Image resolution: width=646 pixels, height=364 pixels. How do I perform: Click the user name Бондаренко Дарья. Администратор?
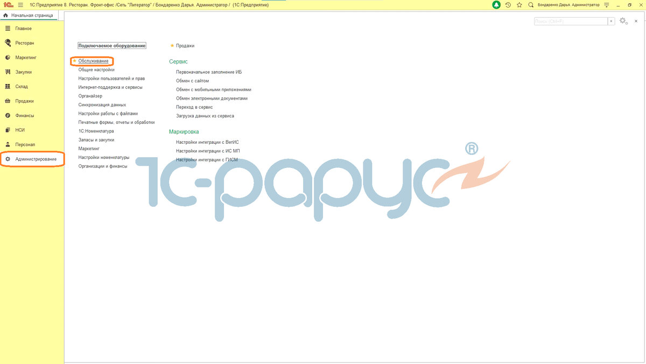coord(568,5)
